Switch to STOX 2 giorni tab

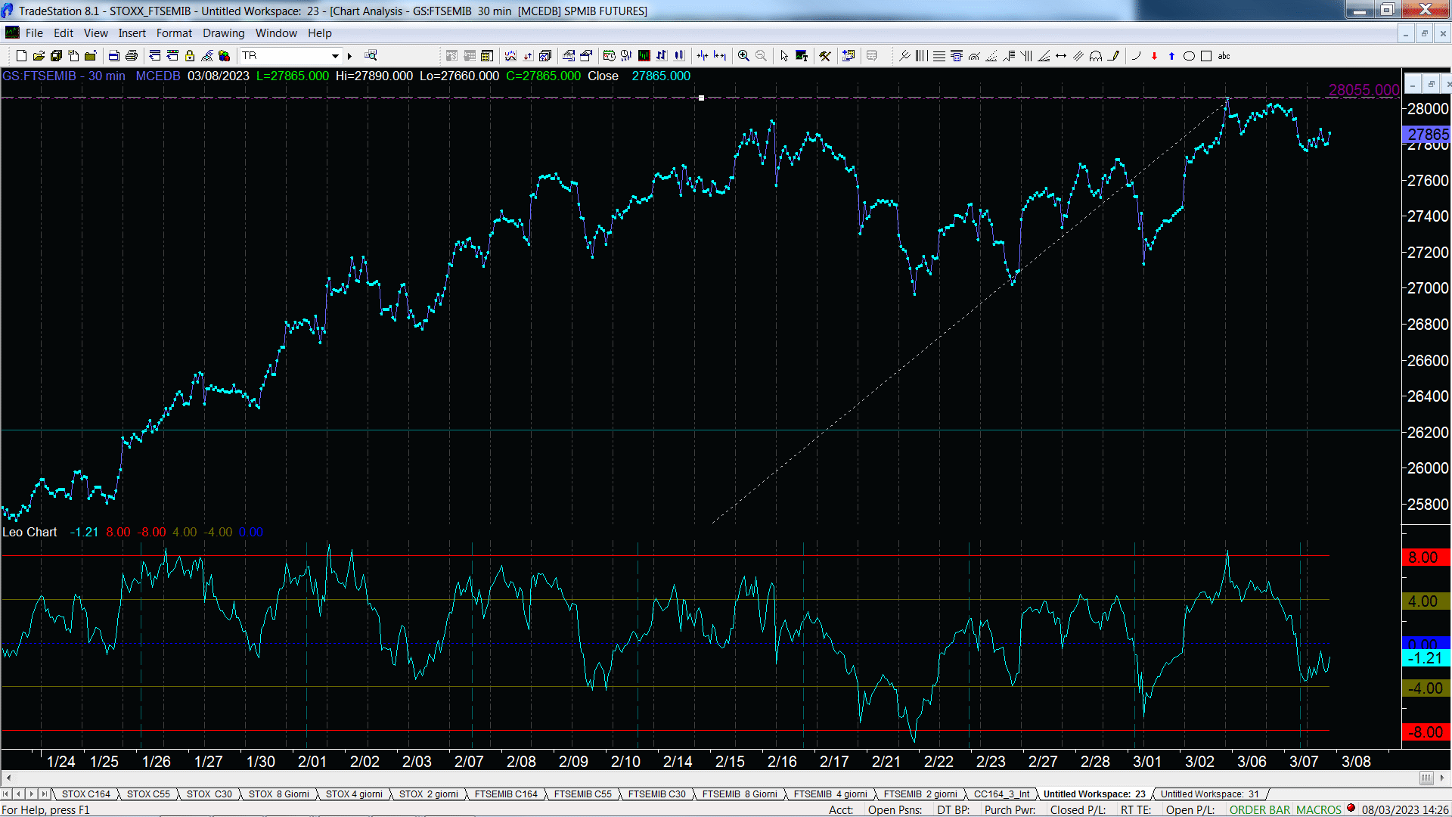428,794
